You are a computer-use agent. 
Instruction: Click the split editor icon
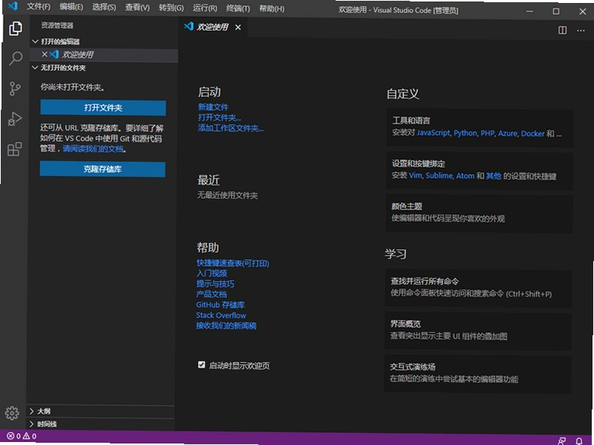point(563,30)
